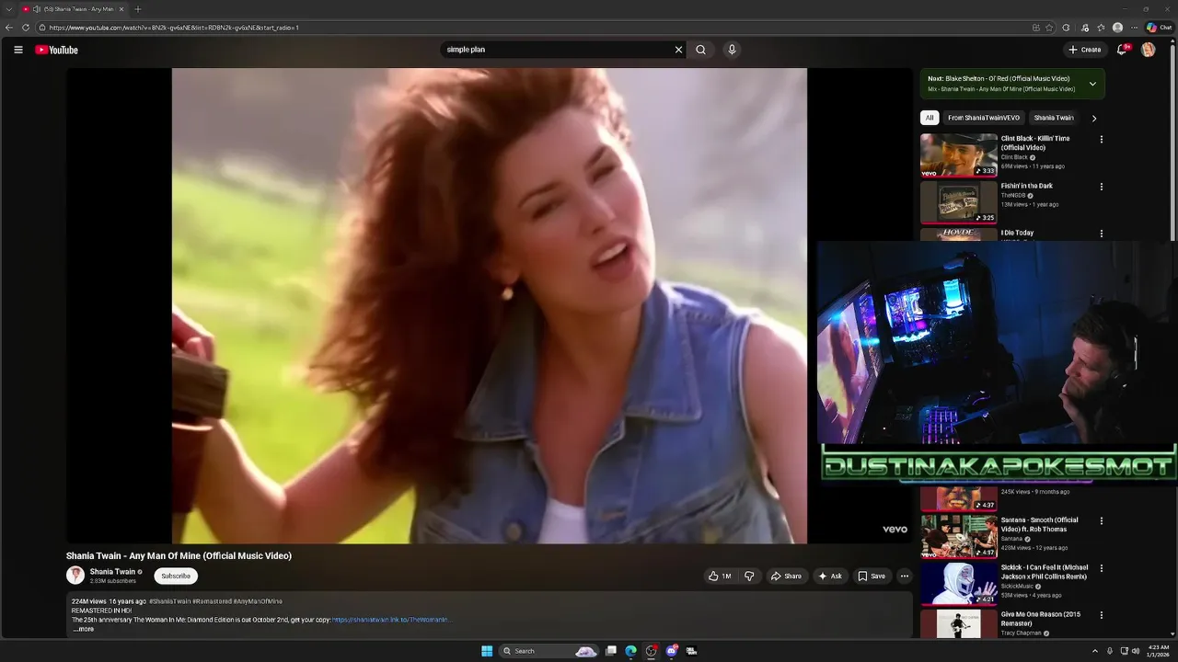This screenshot has width=1178, height=662.
Task: Click the Shania Twain channel avatar
Action: click(75, 576)
